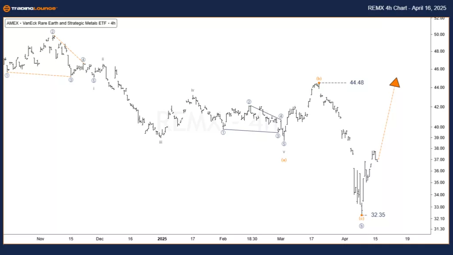The image size is (453, 255).
Task: Click the wave iii label near January low
Action: [161, 142]
